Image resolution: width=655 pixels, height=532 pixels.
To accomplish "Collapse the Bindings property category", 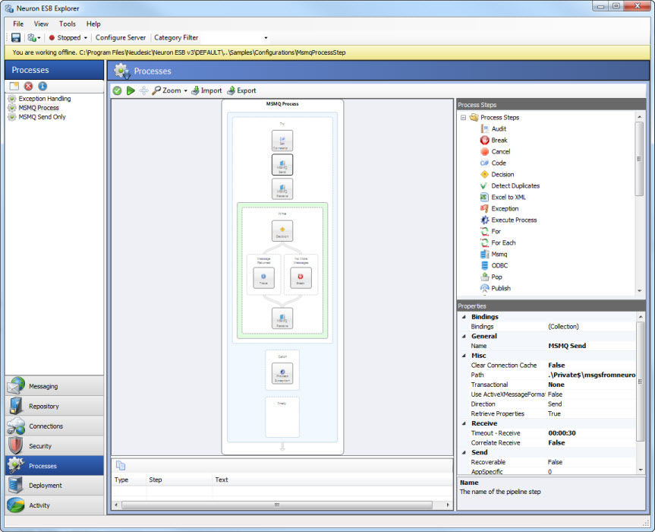I will coord(464,317).
